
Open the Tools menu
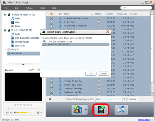click(x=42, y=8)
